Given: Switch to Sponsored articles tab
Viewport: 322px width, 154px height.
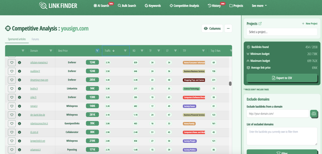Looking at the screenshot, I should (17, 39).
